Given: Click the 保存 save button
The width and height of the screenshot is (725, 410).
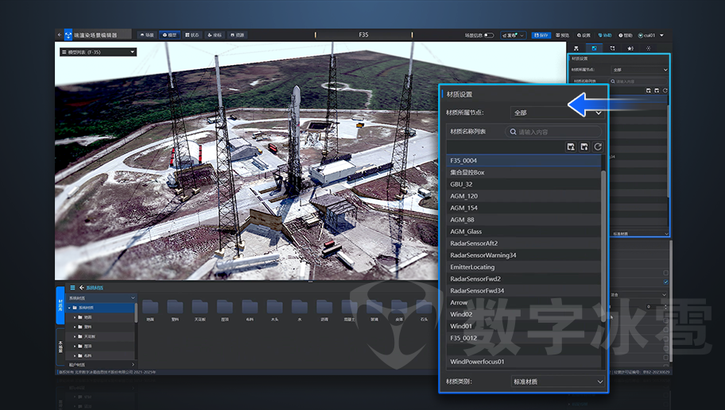Looking at the screenshot, I should (x=541, y=36).
